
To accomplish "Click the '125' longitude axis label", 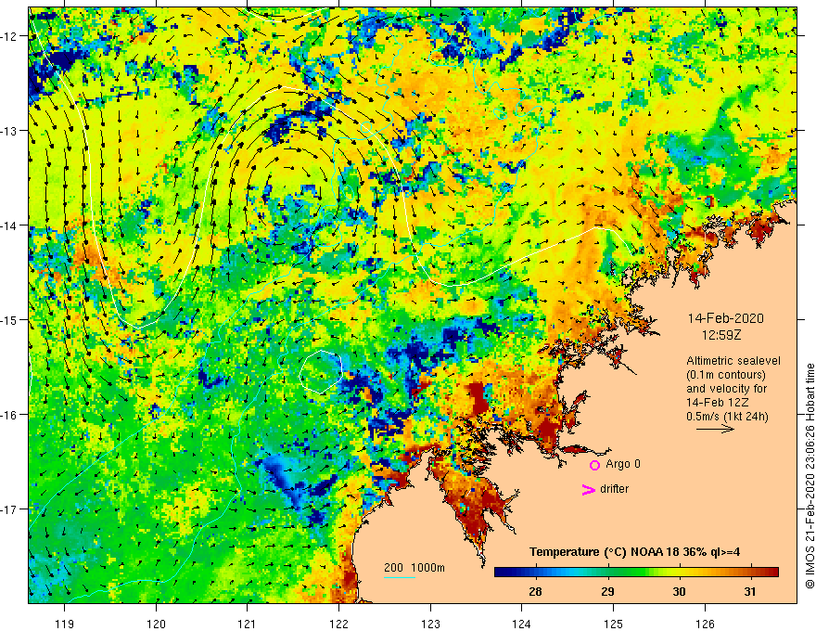I will [614, 624].
